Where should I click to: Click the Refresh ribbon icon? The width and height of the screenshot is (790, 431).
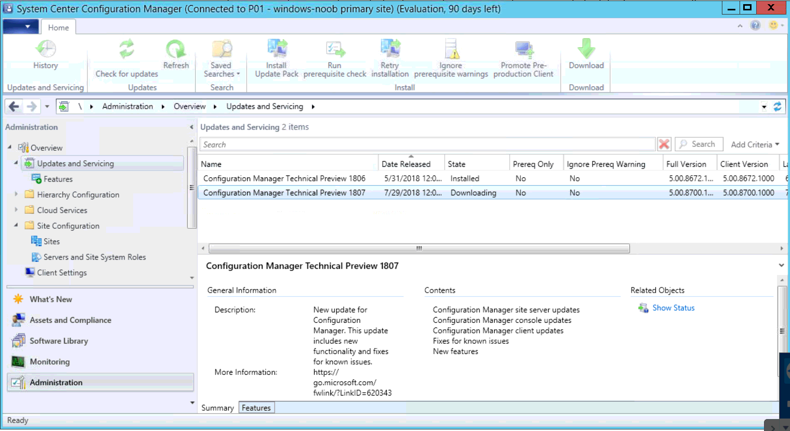176,49
